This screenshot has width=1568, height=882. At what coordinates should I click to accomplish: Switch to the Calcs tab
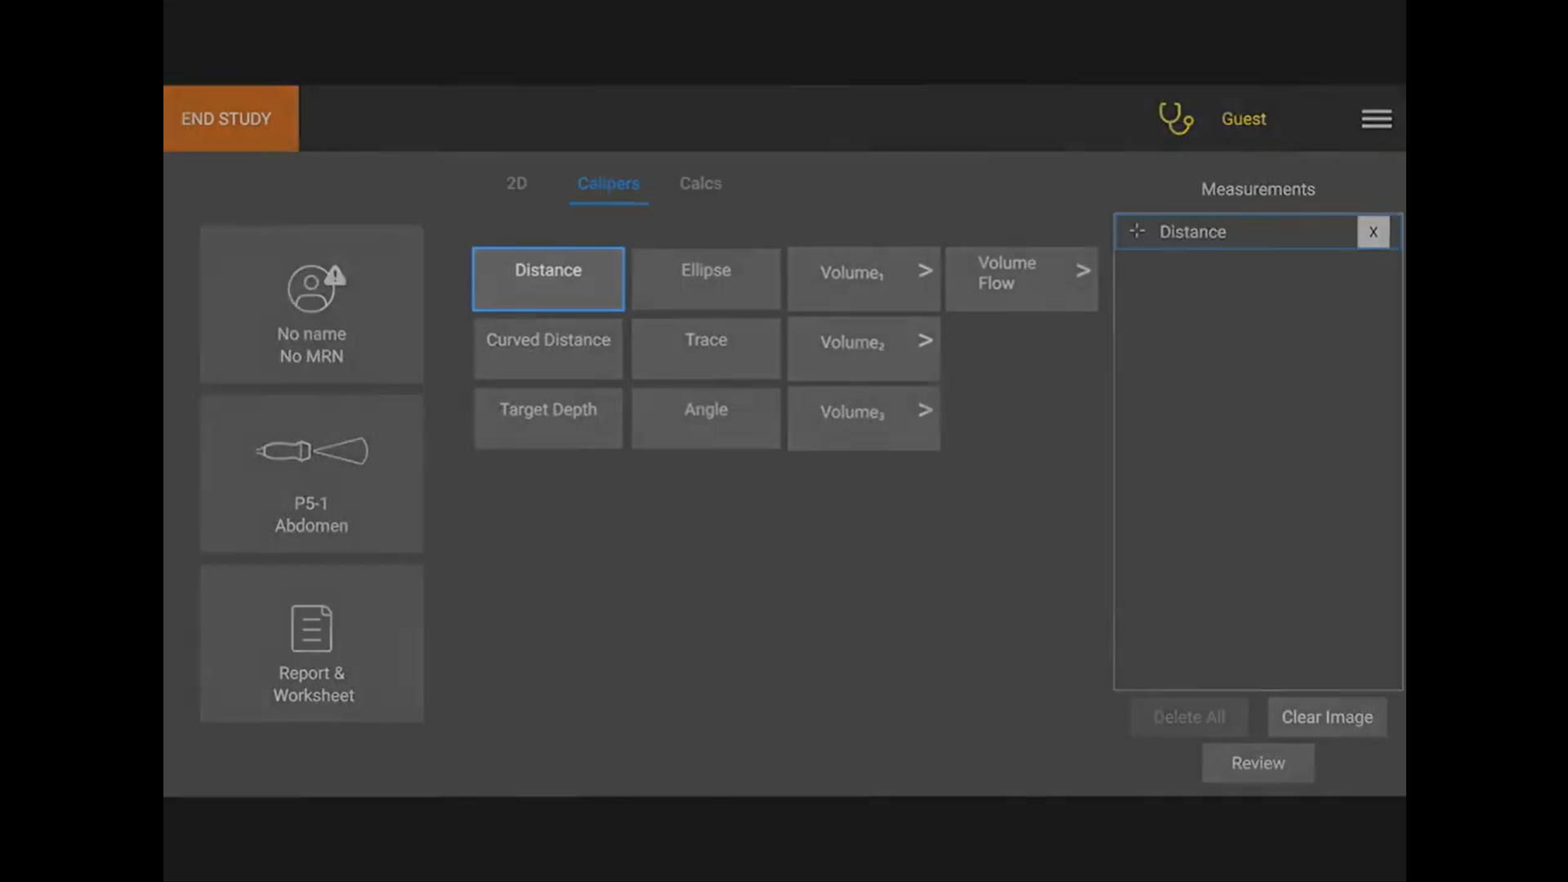699,183
